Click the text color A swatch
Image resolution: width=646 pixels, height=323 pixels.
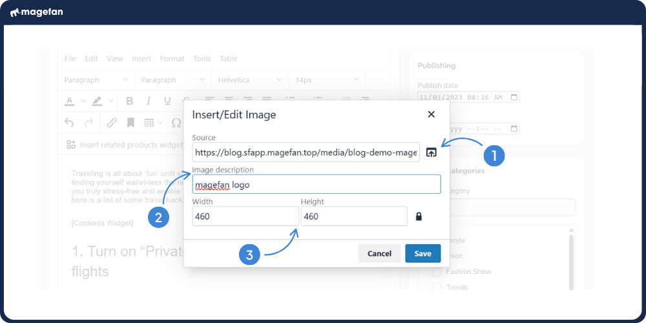click(x=70, y=101)
